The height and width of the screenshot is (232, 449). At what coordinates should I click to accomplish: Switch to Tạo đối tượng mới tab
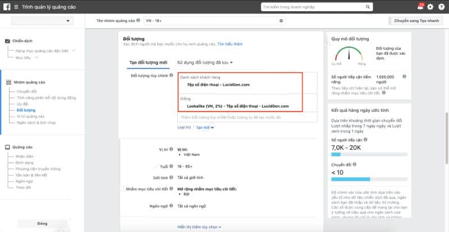[148, 62]
